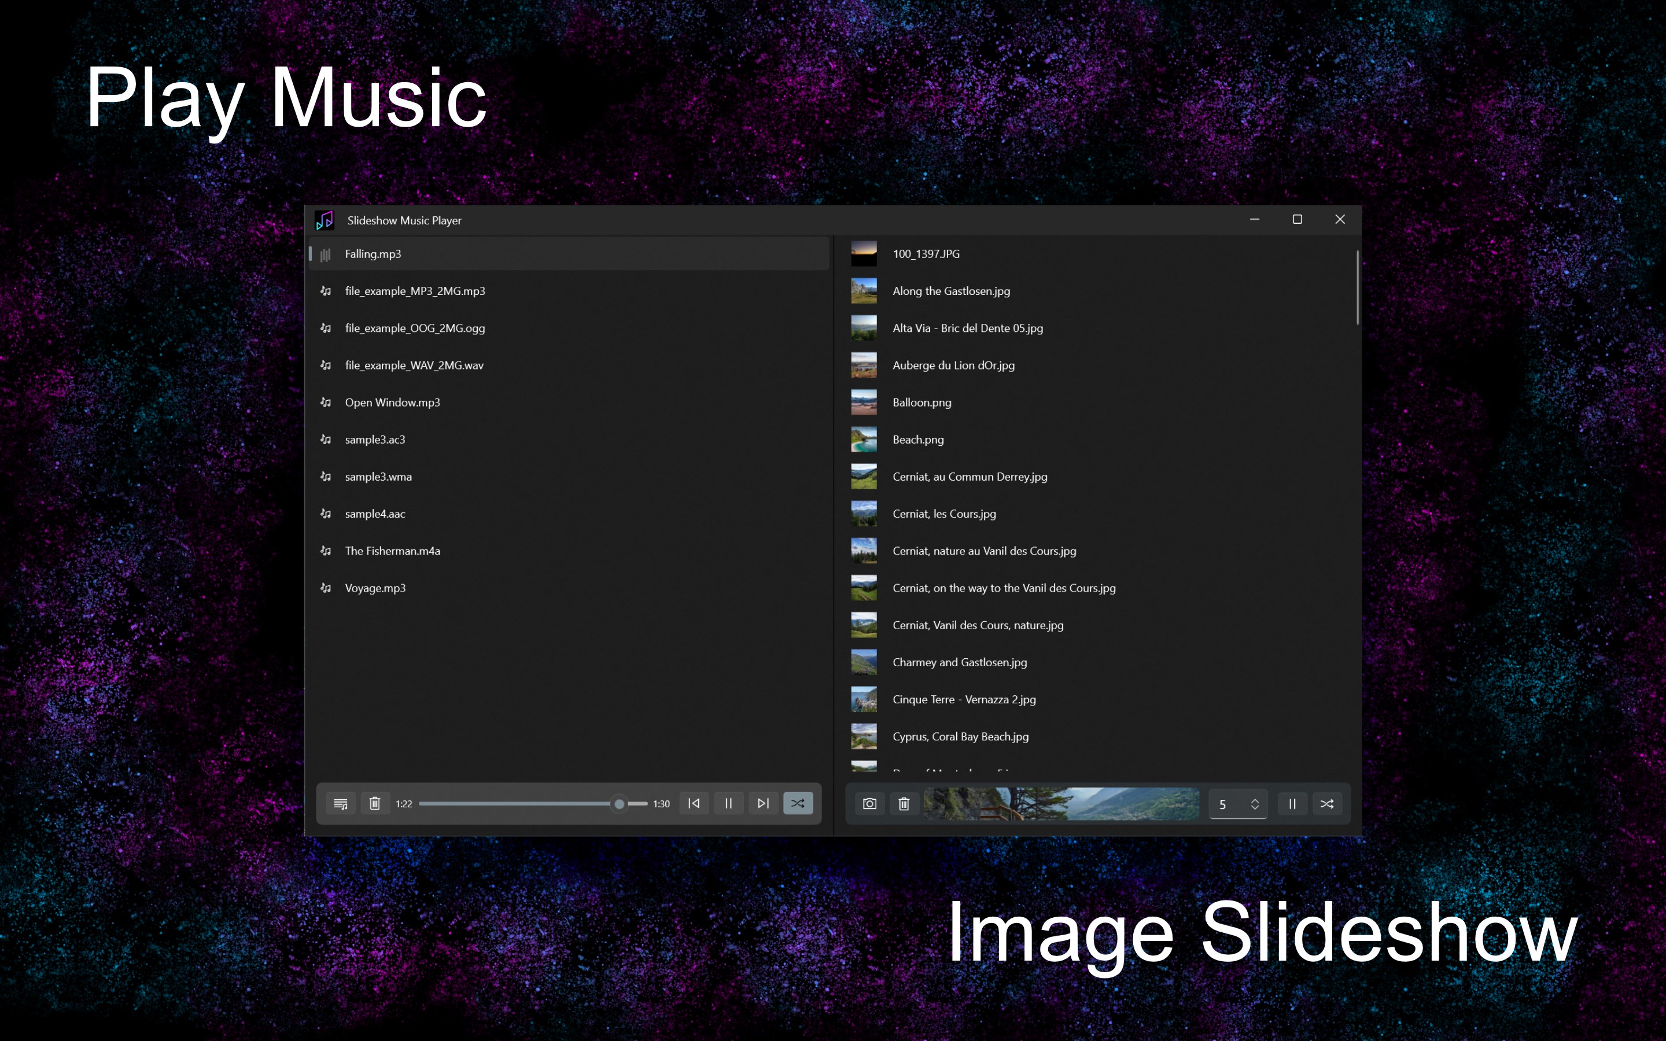Click the add images camera icon
Viewport: 1666px width, 1041px height.
point(869,803)
